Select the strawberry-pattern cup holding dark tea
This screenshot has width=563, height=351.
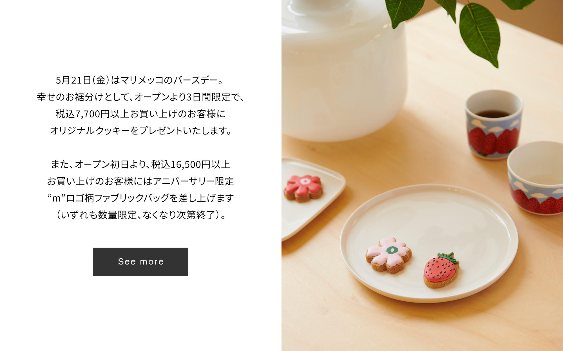pos(494,125)
